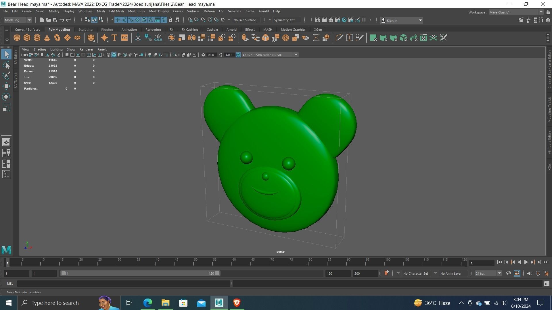Click the SVG import shelf icon
This screenshot has width=552, height=310.
(124, 38)
